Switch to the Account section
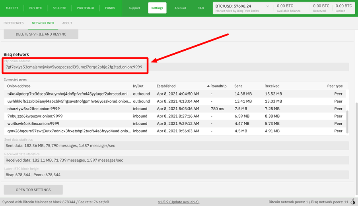 point(180,8)
